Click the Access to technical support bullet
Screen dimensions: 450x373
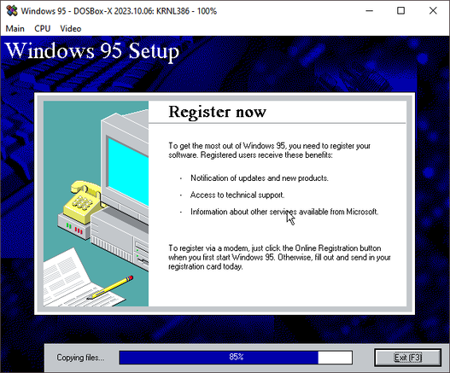[x=237, y=195]
